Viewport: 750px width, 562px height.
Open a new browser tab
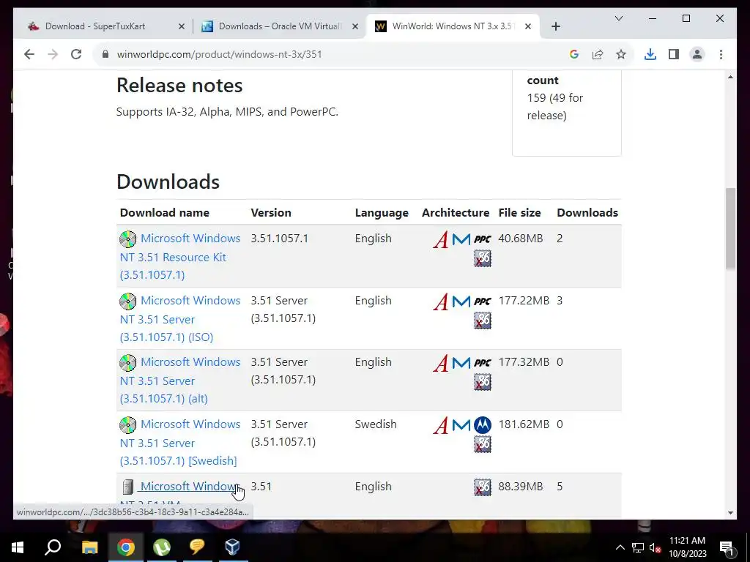click(555, 27)
